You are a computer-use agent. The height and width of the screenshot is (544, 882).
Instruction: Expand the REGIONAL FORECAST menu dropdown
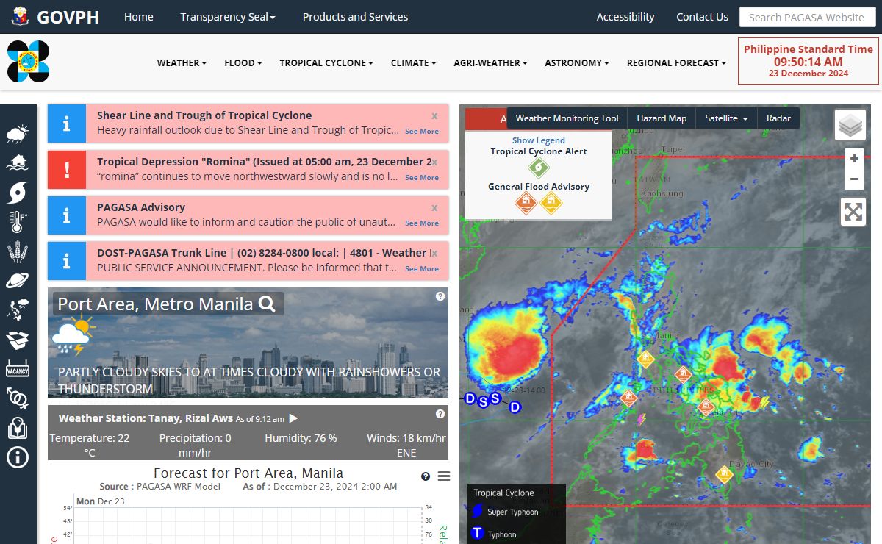pyautogui.click(x=676, y=63)
